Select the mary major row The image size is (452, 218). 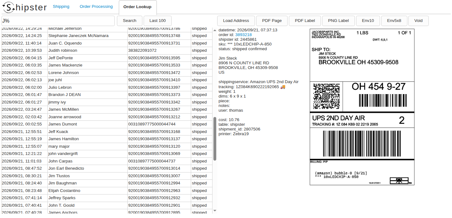click(x=107, y=146)
